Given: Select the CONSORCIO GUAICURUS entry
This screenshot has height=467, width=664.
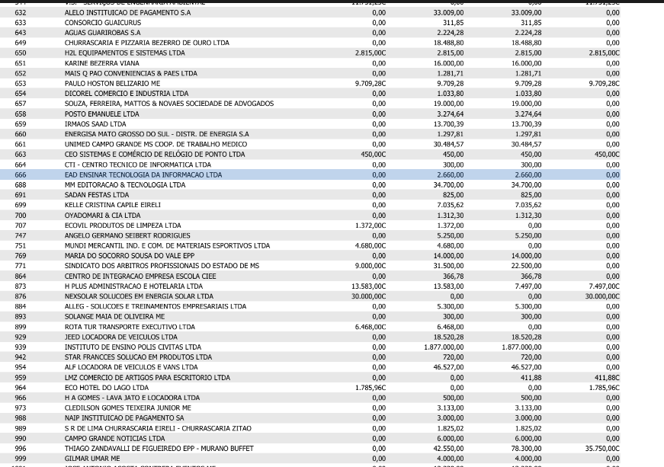Looking at the screenshot, I should tap(310, 22).
